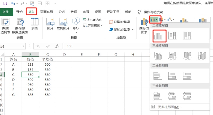Image resolution: width=213 pixels, height=115 pixels.
Task: Open the Quick Access Toolbar customize arrow
Action: click(55, 4)
